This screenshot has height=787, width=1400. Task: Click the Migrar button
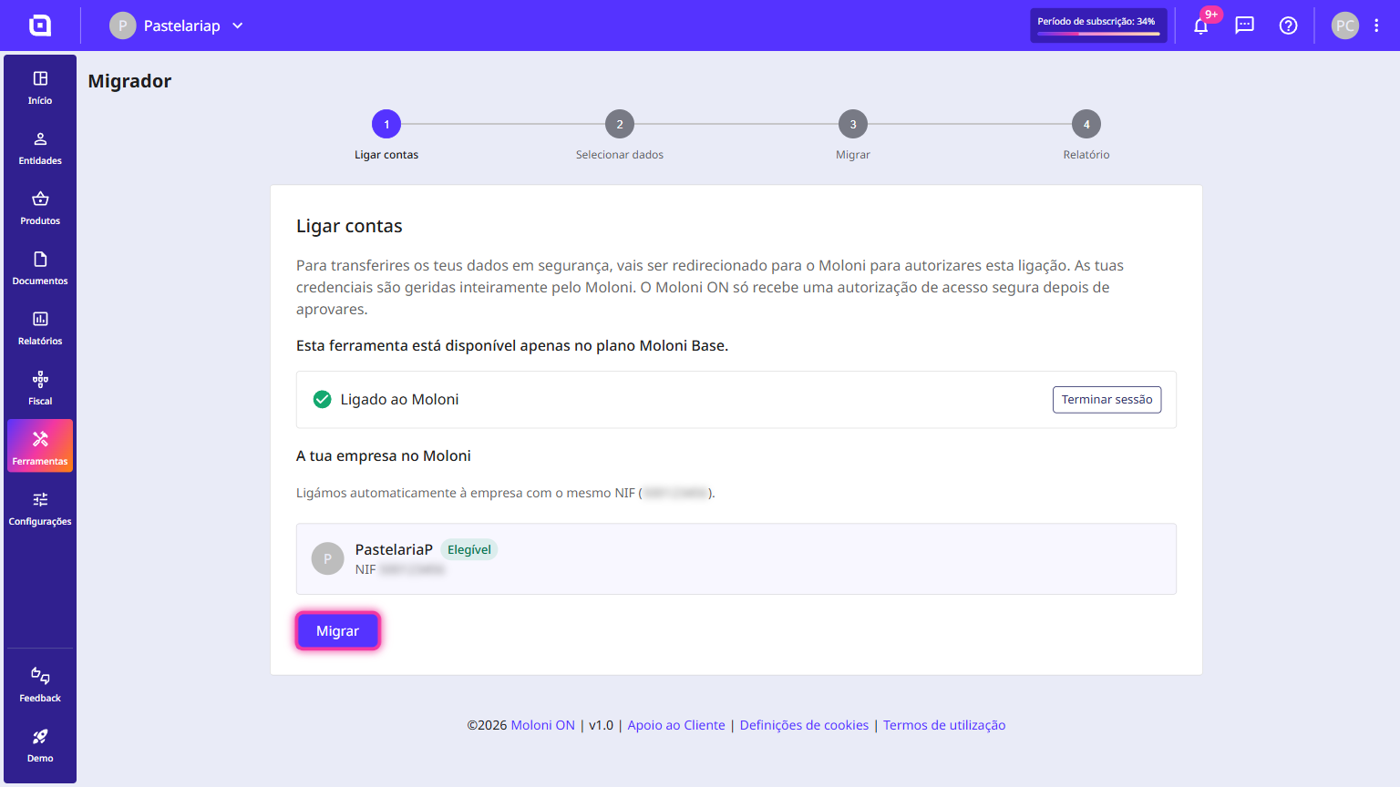click(337, 630)
